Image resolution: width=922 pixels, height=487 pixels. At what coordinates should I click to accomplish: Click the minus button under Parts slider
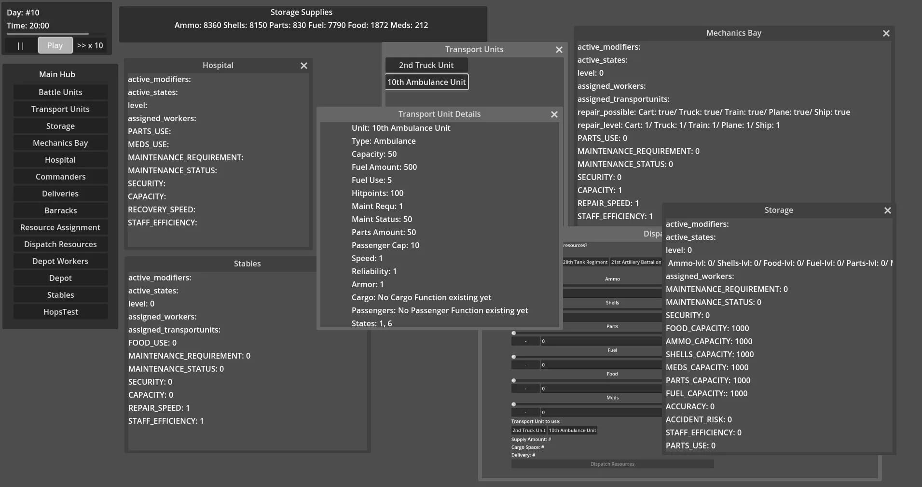(525, 341)
